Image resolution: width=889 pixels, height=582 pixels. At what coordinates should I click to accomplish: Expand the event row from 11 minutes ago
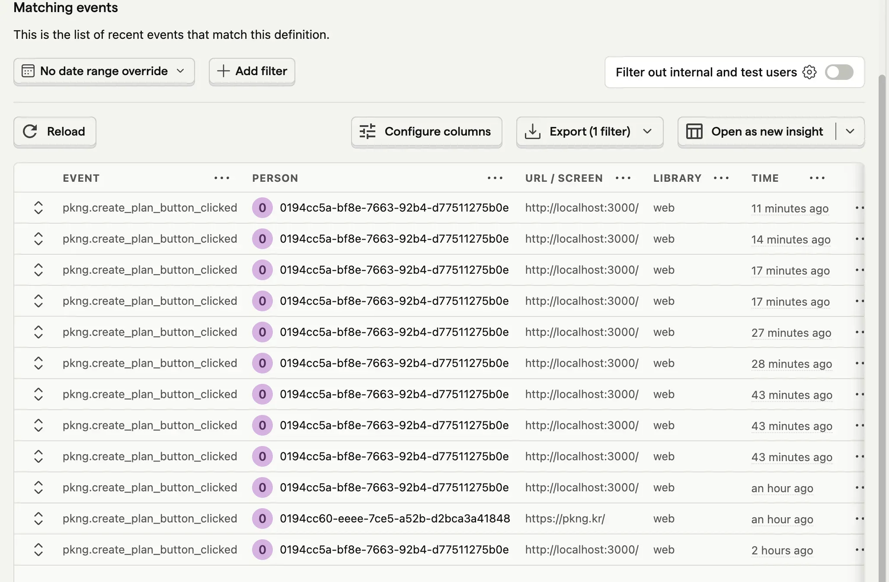pos(38,208)
